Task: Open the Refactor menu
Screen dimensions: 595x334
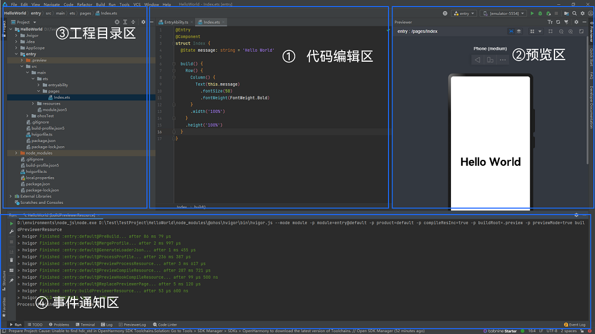Action: (x=84, y=5)
